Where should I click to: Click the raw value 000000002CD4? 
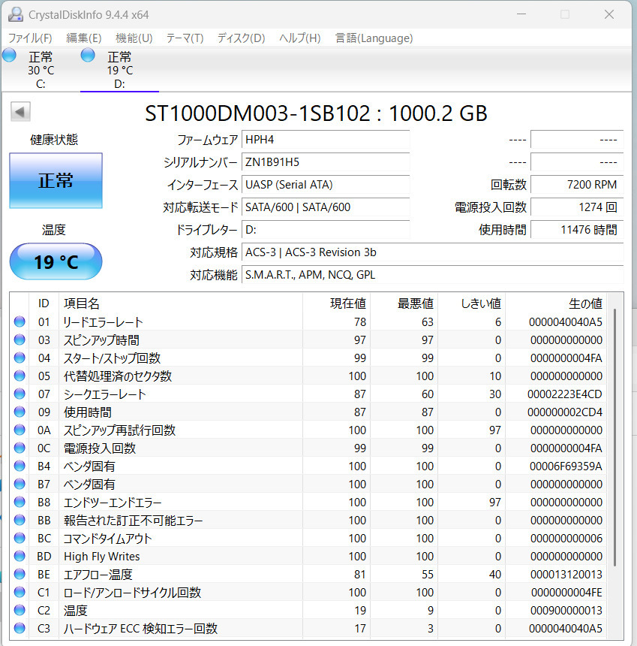564,412
